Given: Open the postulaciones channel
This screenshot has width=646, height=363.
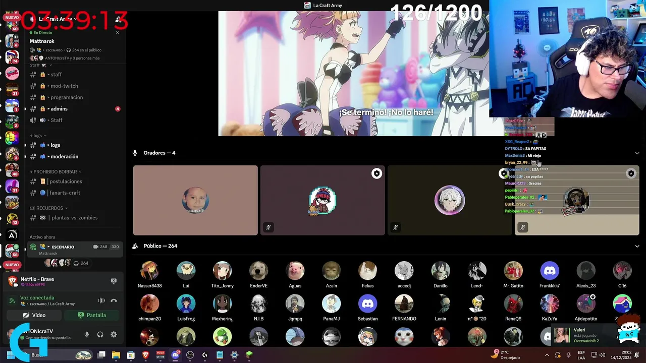Looking at the screenshot, I should [75, 181].
